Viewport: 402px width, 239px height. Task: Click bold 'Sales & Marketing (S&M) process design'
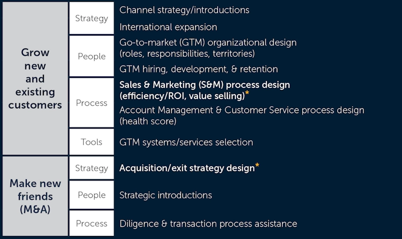205,85
